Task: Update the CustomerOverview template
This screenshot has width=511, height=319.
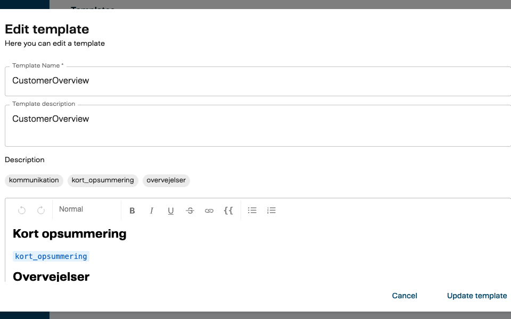Action: (x=476, y=296)
